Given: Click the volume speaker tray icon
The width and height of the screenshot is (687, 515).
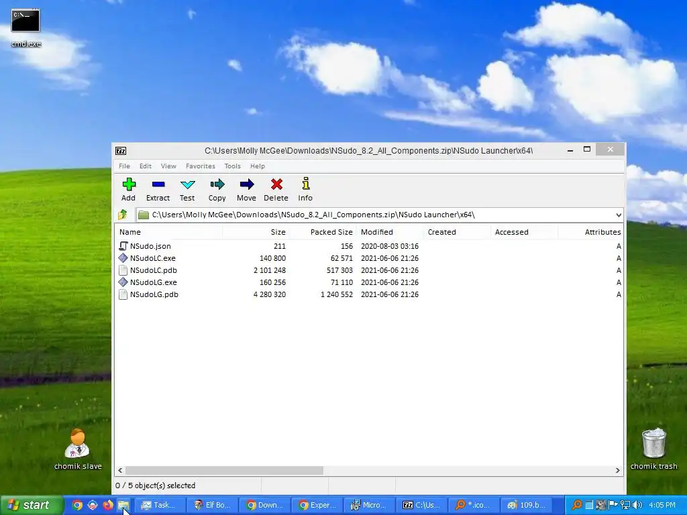Looking at the screenshot, I should tap(638, 505).
